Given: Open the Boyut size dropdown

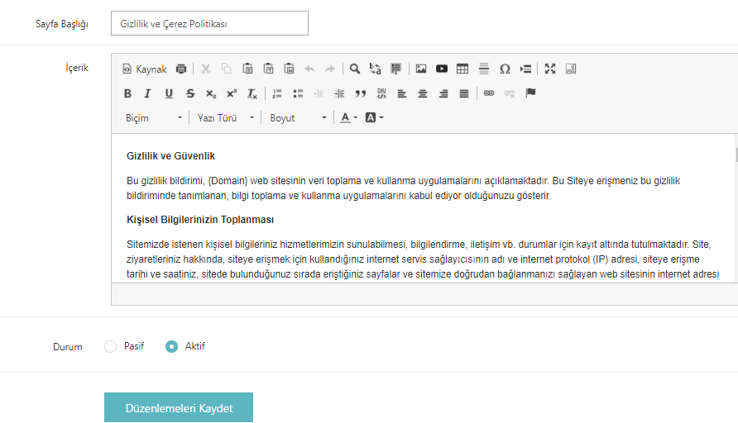Looking at the screenshot, I should click(298, 118).
